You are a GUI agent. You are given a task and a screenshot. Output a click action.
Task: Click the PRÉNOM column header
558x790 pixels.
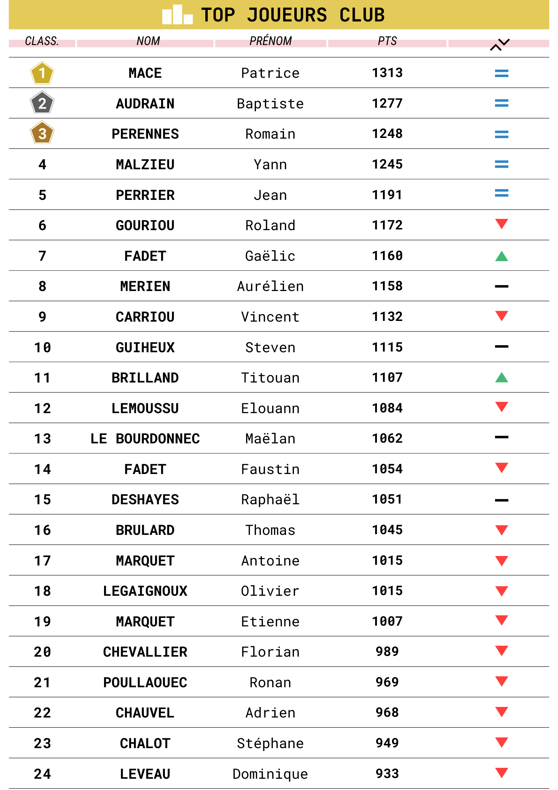(x=270, y=41)
